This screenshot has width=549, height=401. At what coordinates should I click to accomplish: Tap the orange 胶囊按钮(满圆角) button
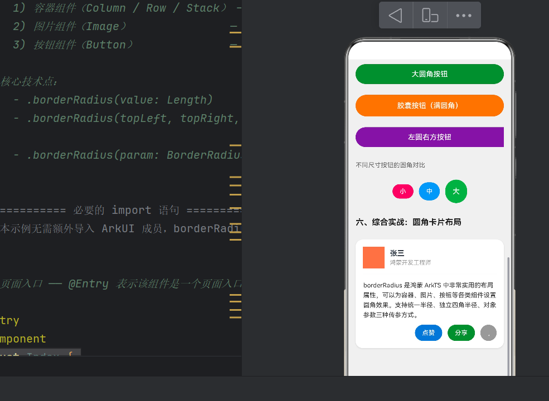tap(430, 105)
